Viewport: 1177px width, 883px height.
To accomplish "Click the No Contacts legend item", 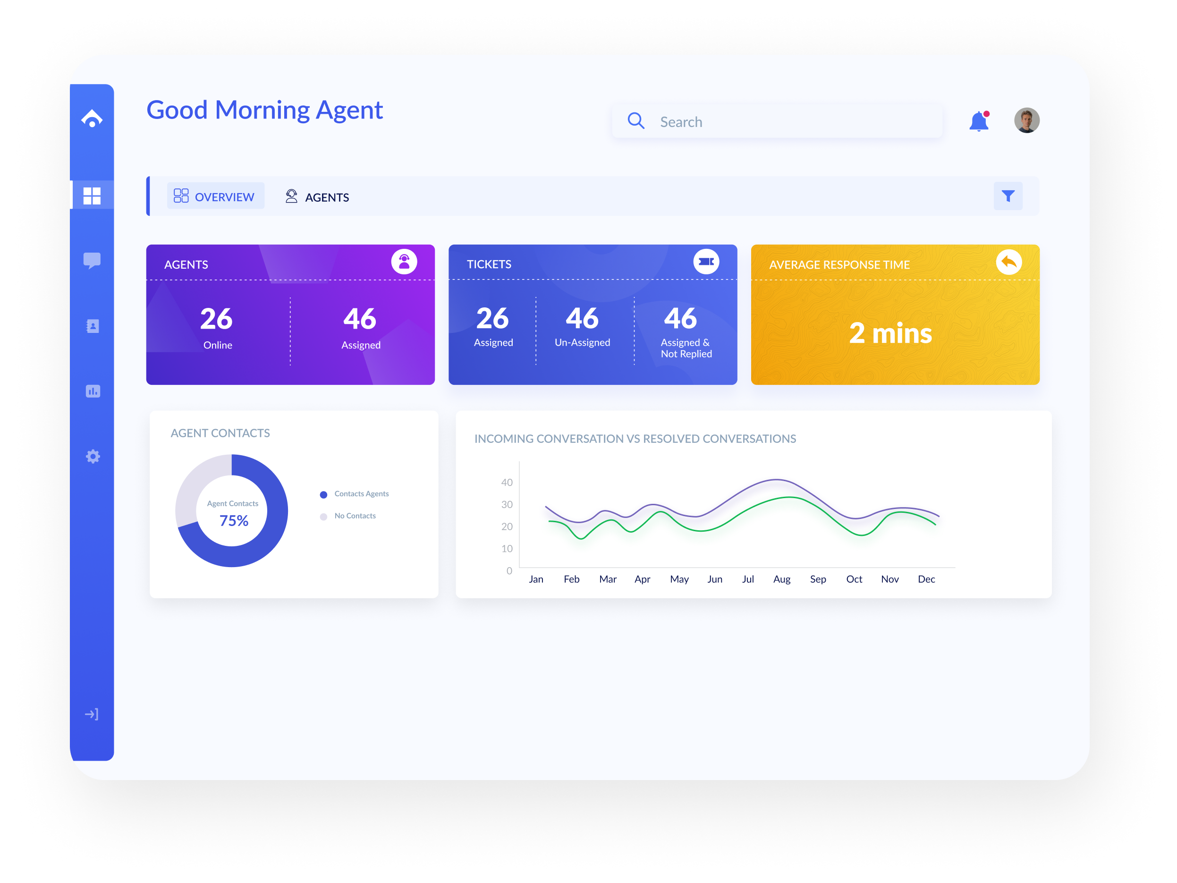I will (348, 516).
